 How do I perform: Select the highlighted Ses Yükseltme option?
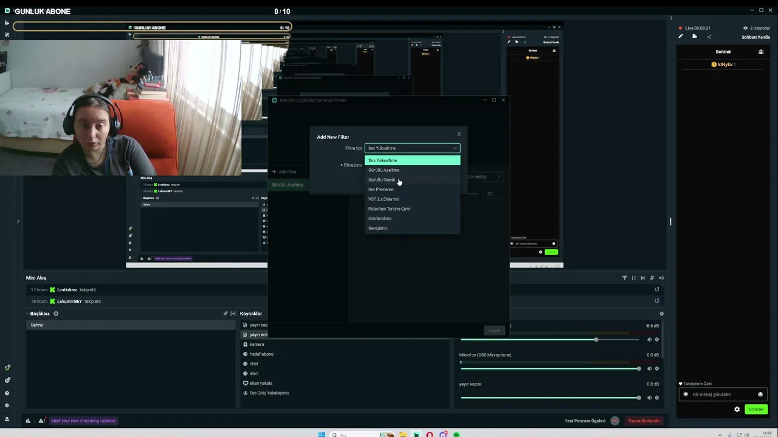[x=412, y=160]
